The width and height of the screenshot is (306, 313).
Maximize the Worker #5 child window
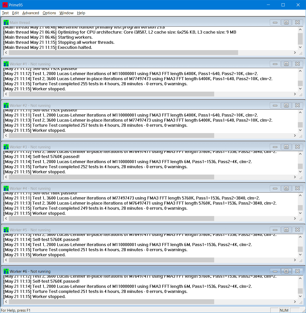(286, 230)
